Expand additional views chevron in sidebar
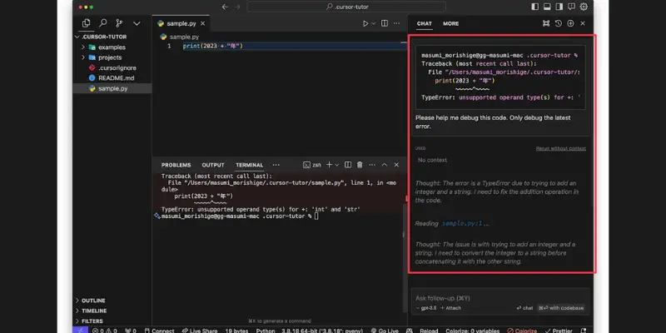 pos(137,24)
